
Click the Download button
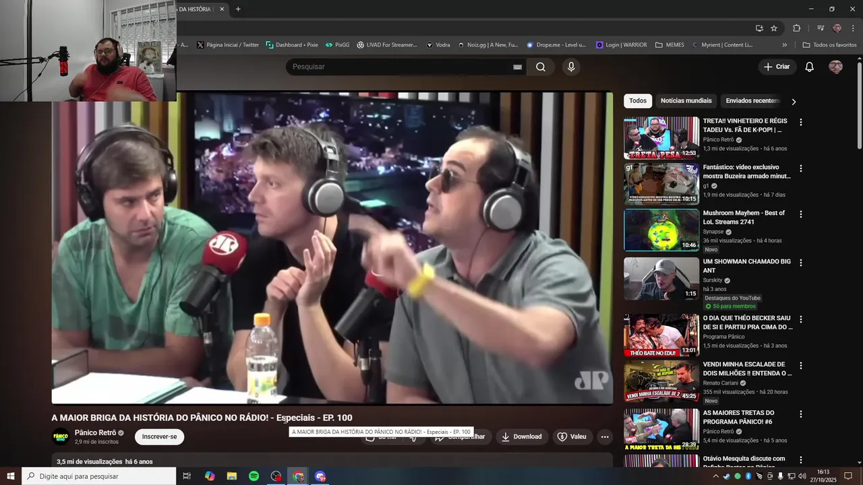pos(523,437)
